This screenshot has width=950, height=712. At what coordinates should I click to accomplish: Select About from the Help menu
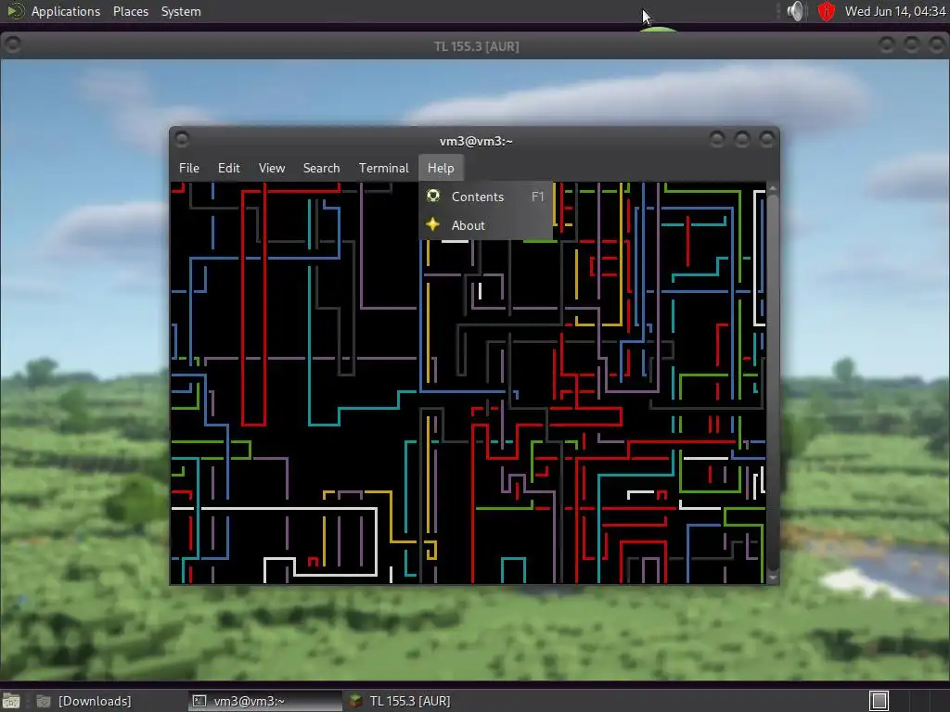click(x=485, y=225)
